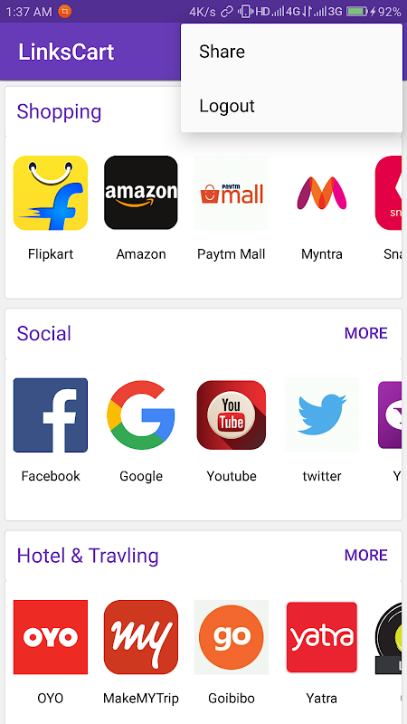
Task: Open the Flipkart shopping icon
Action: 51,193
